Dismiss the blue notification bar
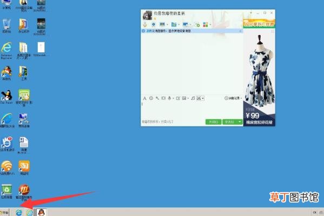The width and height of the screenshot is (324, 216). pos(240,31)
